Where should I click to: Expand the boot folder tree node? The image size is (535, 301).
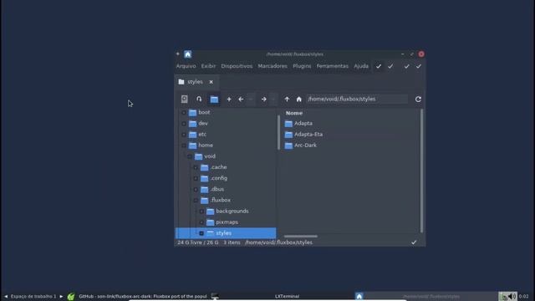click(184, 112)
